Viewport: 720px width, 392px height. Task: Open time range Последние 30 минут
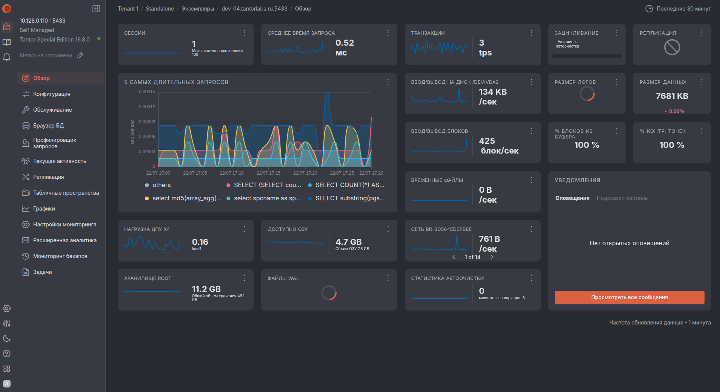tap(678, 9)
